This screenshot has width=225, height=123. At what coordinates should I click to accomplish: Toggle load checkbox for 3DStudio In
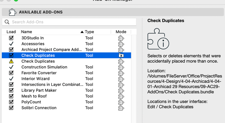(x=11, y=38)
